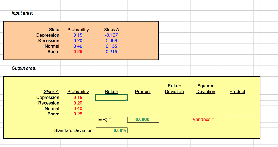Select output probability 0.20 in red
This screenshot has width=278, height=147.
(78, 103)
